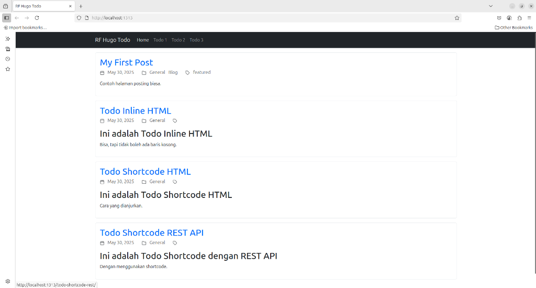
Task: Open history clock sidebar icon
Action: click(8, 59)
